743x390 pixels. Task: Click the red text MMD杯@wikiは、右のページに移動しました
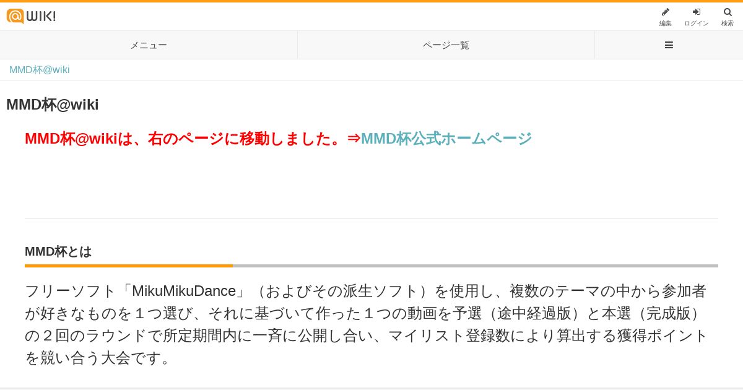(x=185, y=139)
